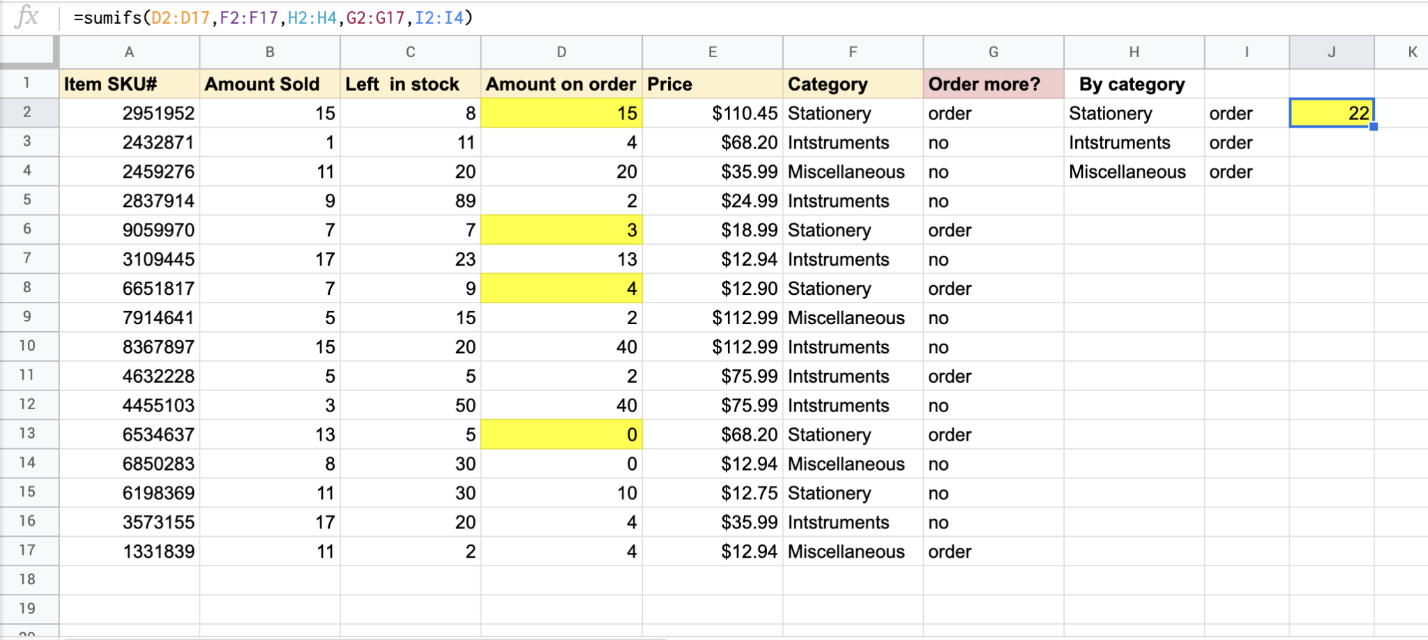Select the 'Item SKU#' header cell

coord(129,84)
